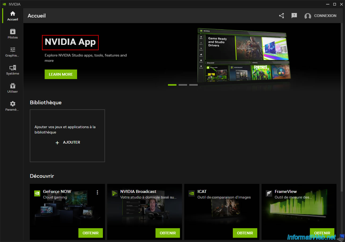Click the NVIDIA Broadcast logo icon
Image resolution: width=345 pixels, height=242 pixels.
click(x=115, y=193)
